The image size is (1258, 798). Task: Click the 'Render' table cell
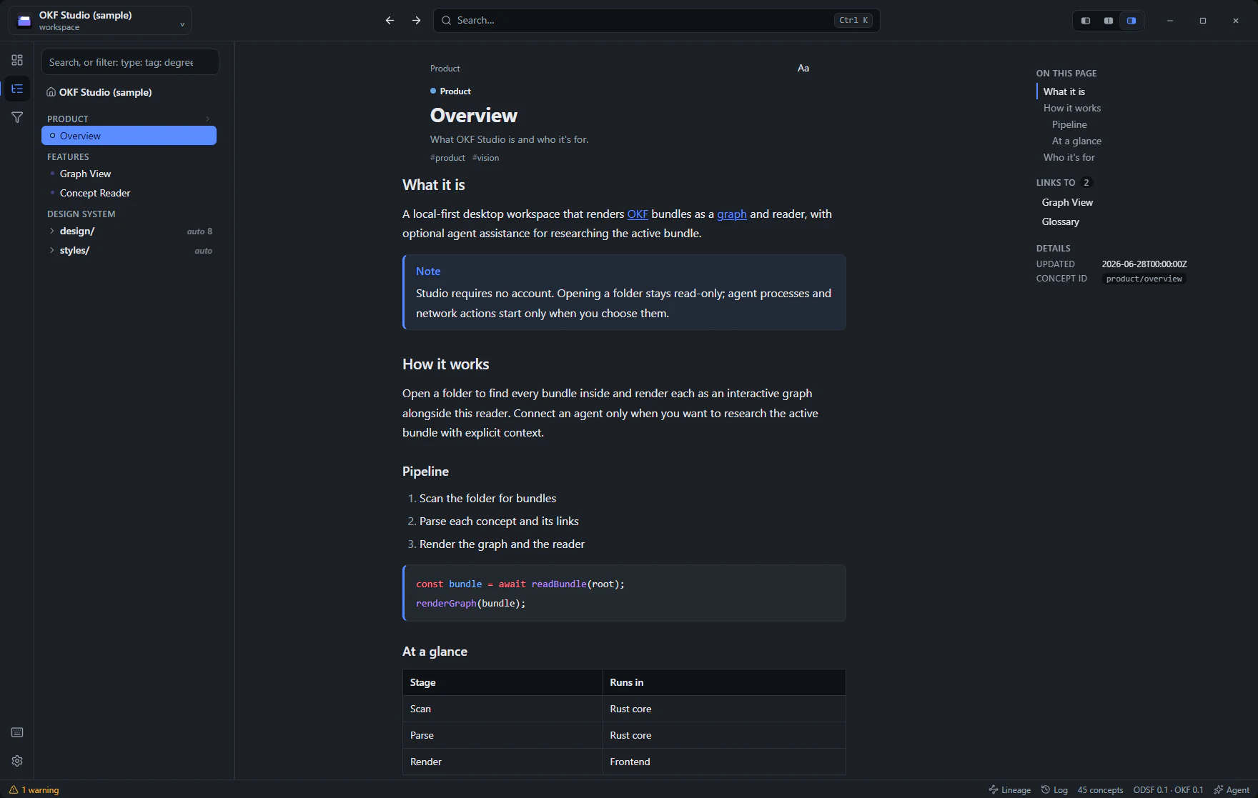[502, 762]
